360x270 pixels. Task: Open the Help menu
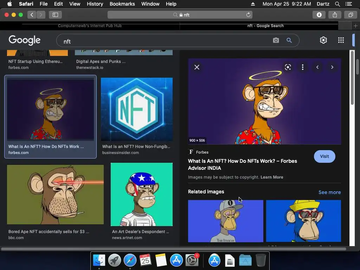tap(171, 4)
